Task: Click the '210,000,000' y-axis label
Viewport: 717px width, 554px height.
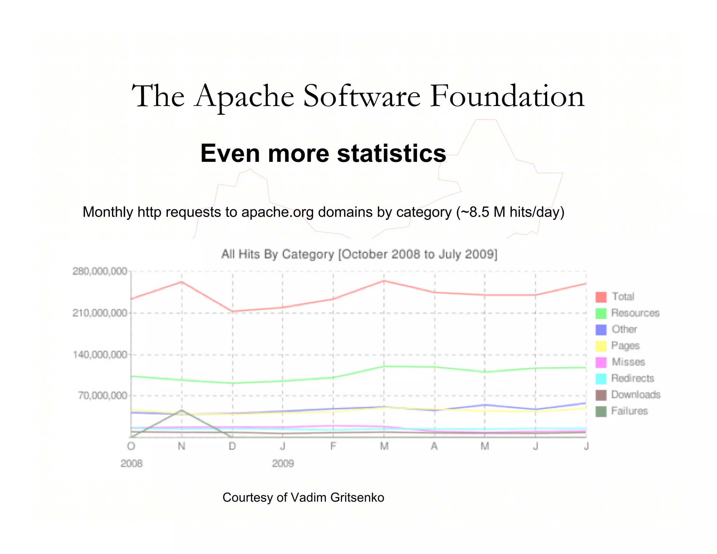Action: (100, 313)
